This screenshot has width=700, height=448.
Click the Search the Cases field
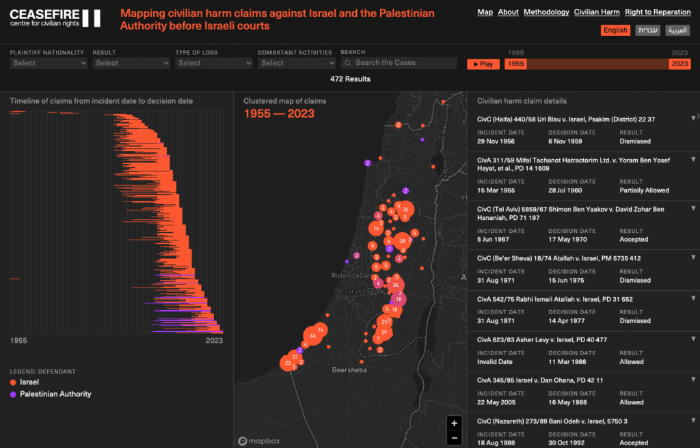click(399, 63)
